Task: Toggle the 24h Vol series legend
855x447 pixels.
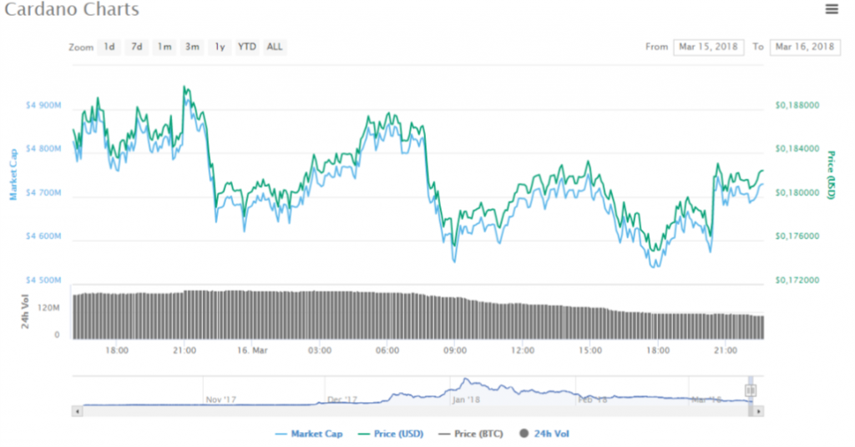Action: [x=544, y=434]
